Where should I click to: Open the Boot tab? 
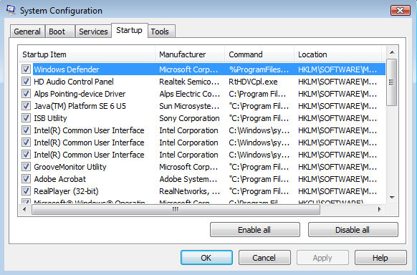tap(60, 32)
